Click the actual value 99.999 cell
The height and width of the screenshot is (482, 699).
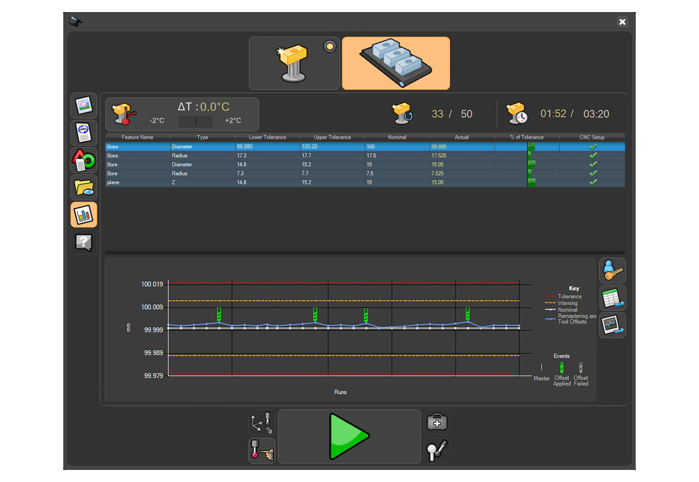coord(462,146)
